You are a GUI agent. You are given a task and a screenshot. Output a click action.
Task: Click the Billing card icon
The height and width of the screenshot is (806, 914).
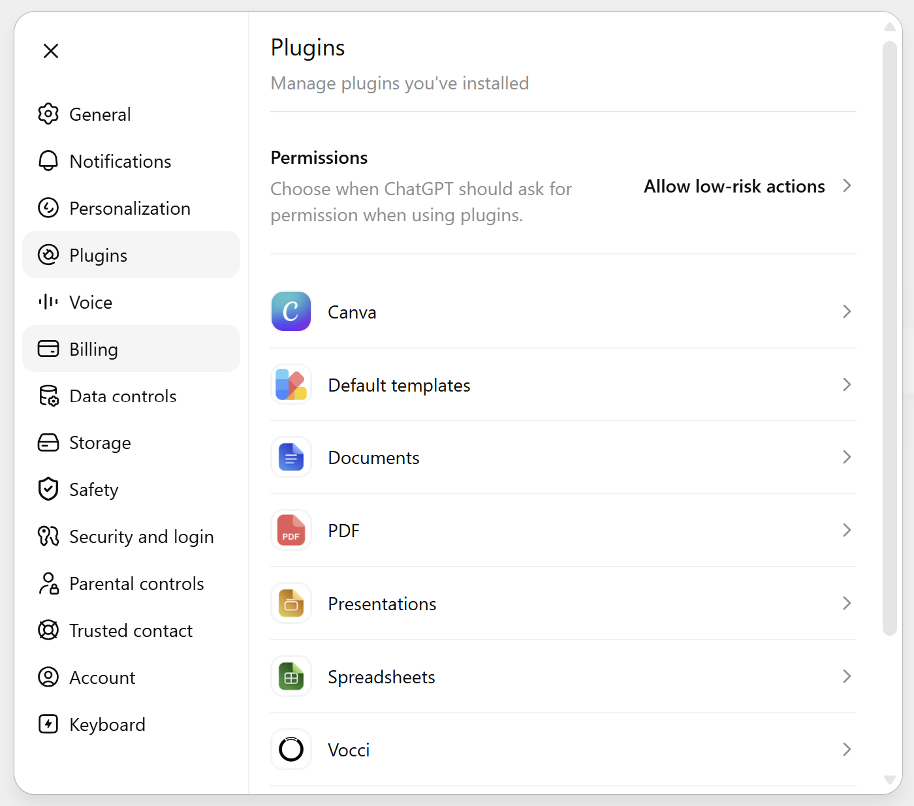tap(48, 349)
